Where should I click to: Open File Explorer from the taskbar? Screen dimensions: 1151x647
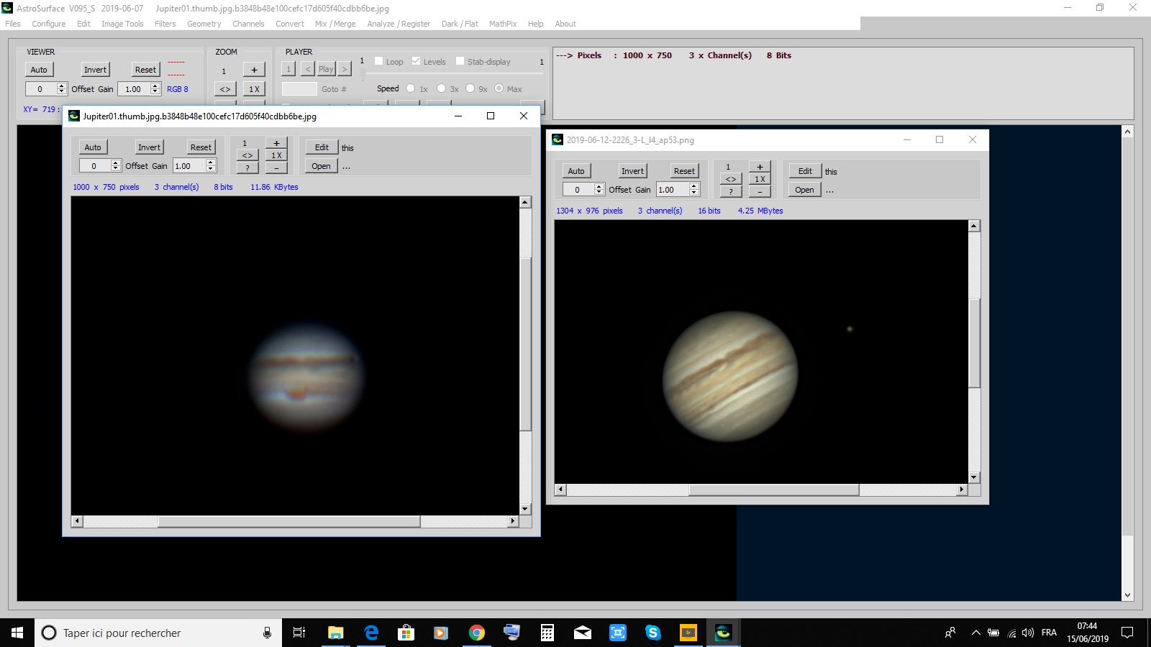coord(336,633)
